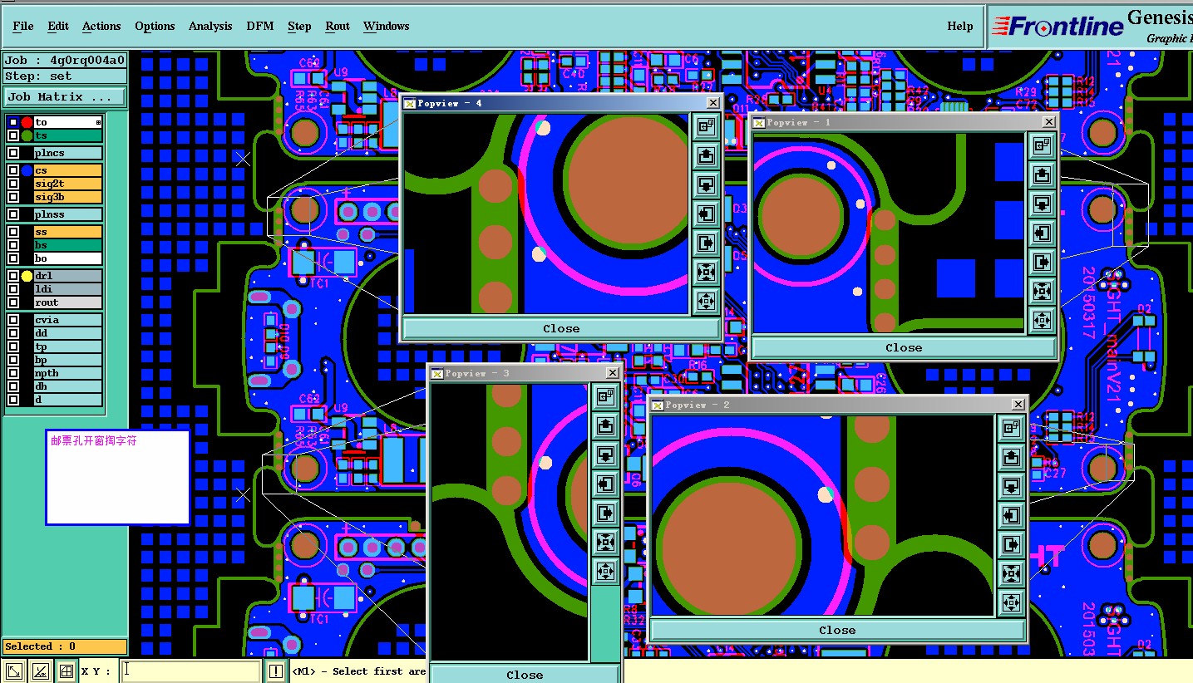The height and width of the screenshot is (683, 1193).
Task: Pan down in the Popview 2 window
Action: coord(1011,486)
